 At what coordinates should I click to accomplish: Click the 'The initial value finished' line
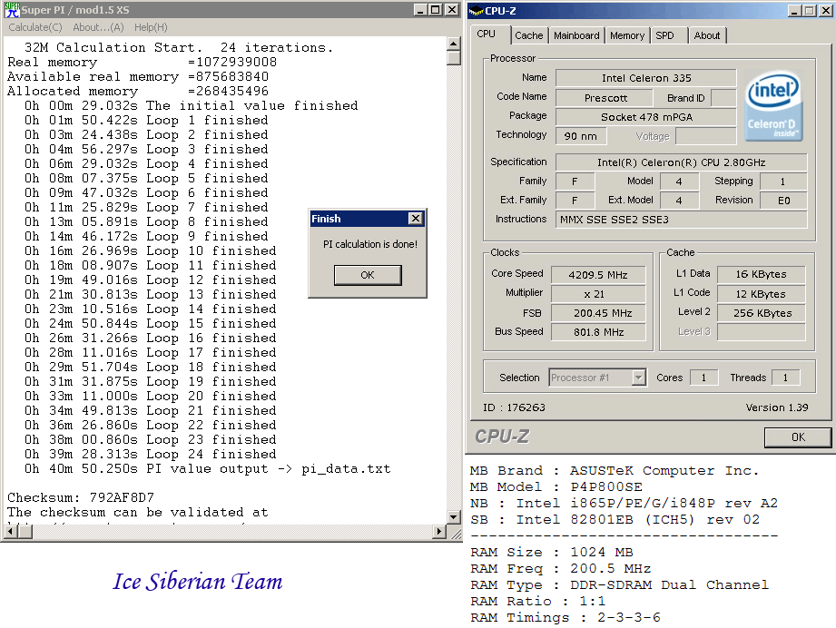coord(191,106)
